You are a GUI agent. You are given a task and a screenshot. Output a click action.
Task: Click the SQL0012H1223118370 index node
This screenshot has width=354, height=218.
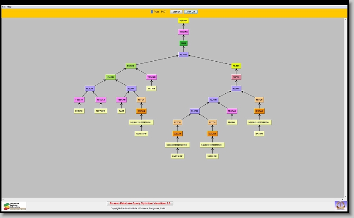(212, 145)
